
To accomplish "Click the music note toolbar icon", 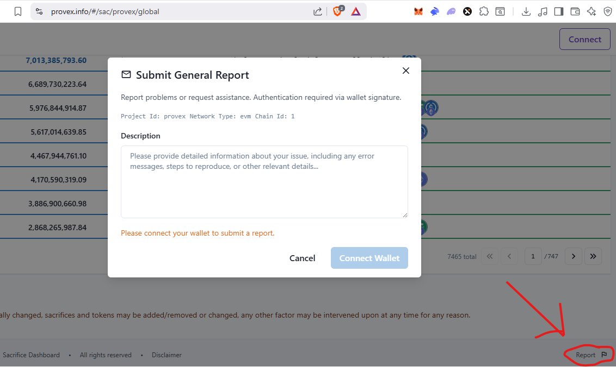I will click(543, 11).
